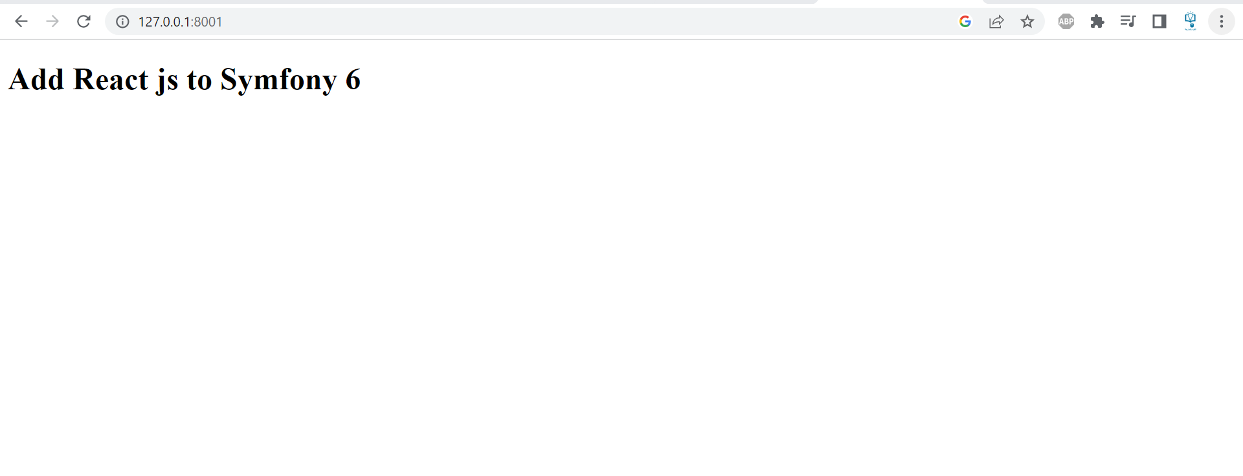
Task: Open the Adblock Plus (ABP) extension
Action: click(1066, 21)
